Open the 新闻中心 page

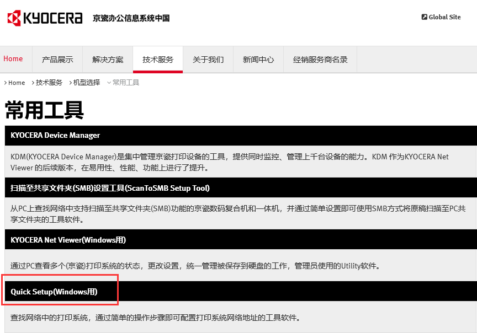258,59
